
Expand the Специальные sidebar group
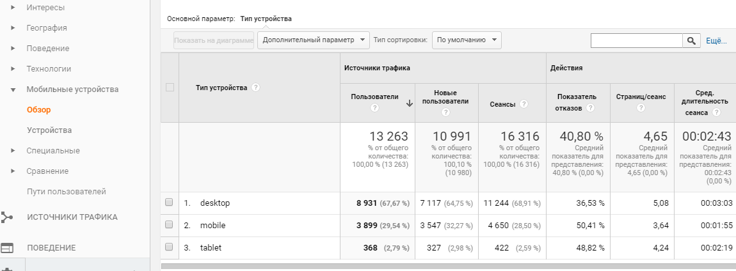tap(13, 151)
